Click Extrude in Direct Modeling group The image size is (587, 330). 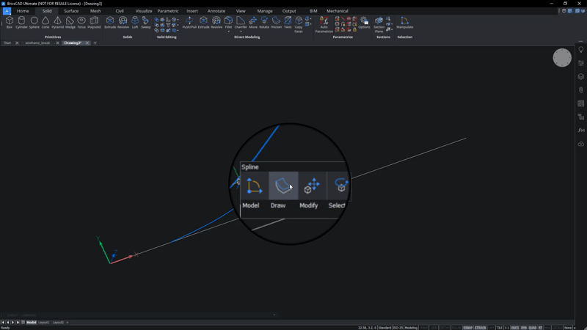[203, 22]
